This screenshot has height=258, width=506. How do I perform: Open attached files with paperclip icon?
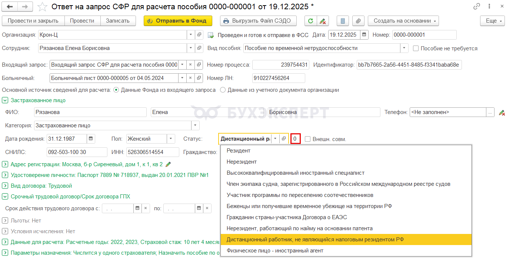point(358,21)
